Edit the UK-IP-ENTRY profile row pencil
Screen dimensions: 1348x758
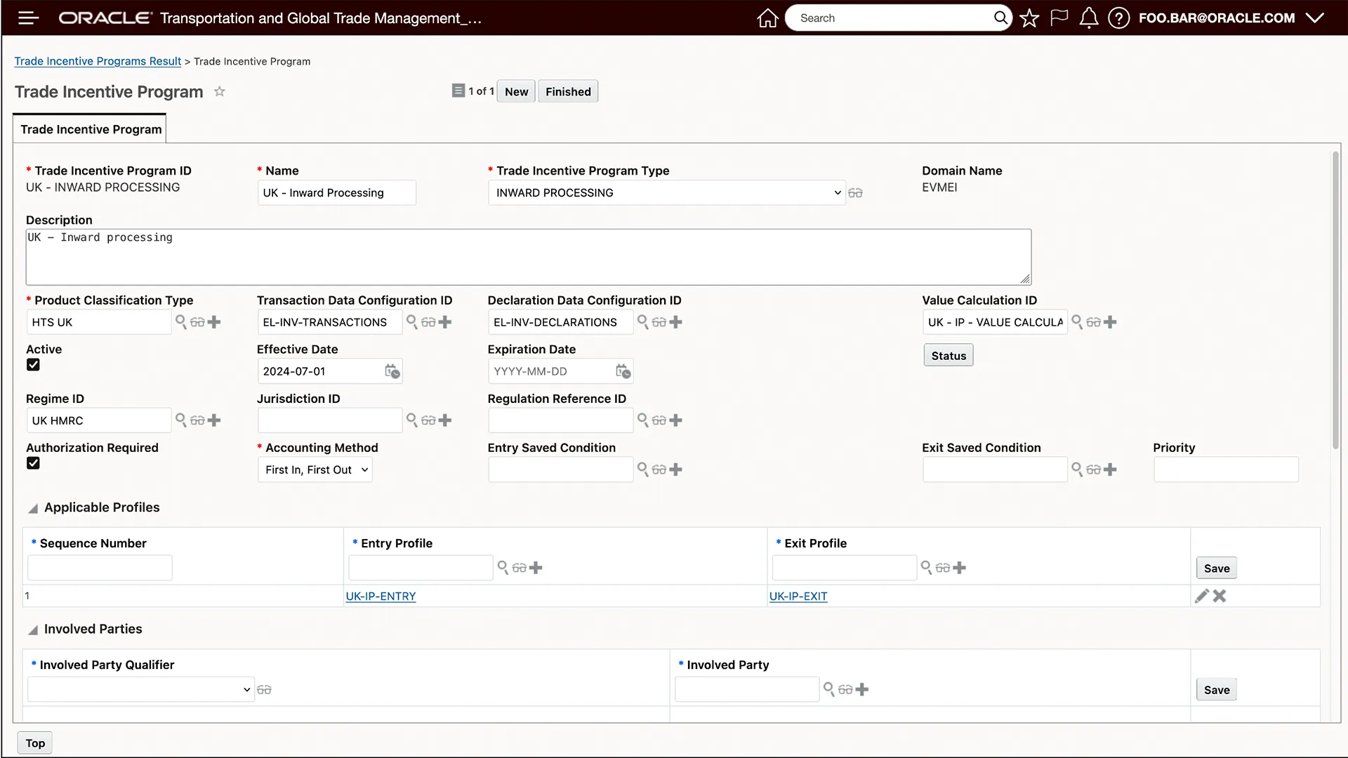point(1201,596)
